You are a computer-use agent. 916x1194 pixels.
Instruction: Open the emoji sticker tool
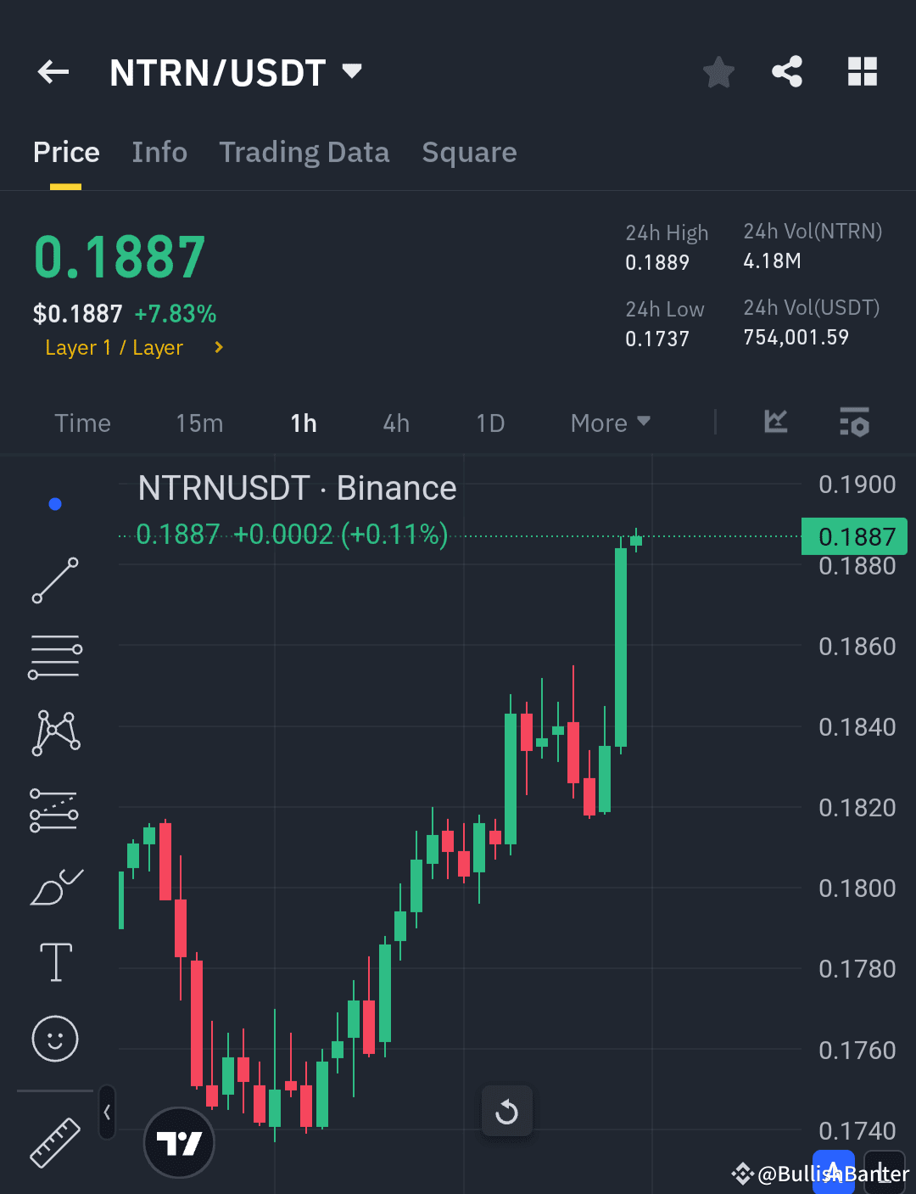click(x=54, y=1038)
